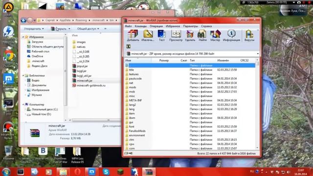Click the WinRAR Информация toolbar icon

tap(231, 36)
